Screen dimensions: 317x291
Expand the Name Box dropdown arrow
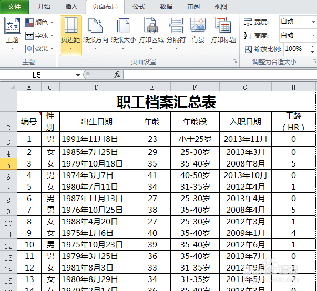point(78,75)
